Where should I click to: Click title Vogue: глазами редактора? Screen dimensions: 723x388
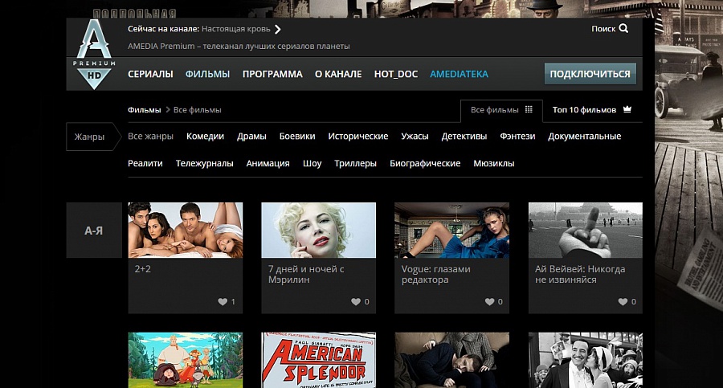(436, 275)
